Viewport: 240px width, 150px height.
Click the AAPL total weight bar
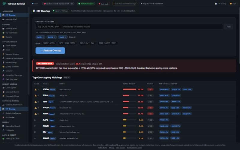130,120
